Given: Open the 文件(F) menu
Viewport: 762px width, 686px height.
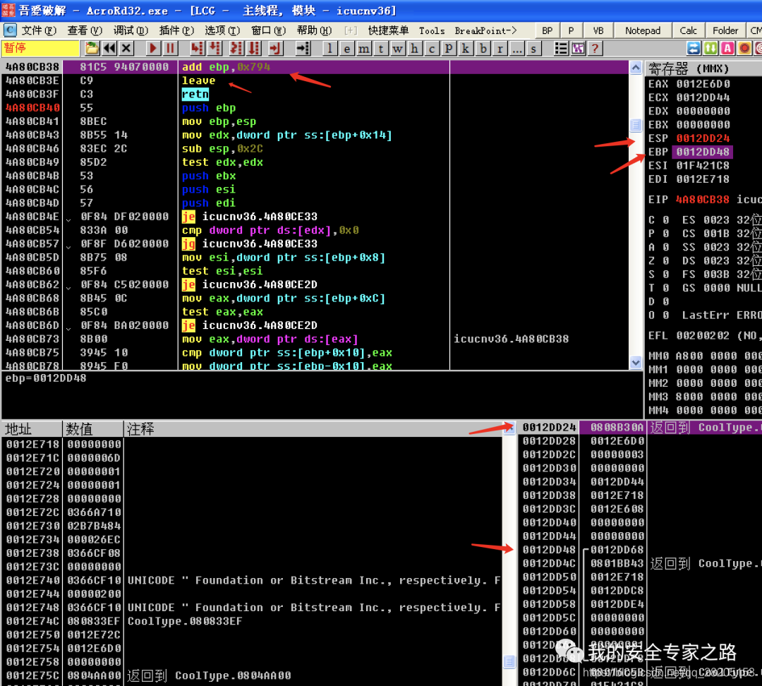Looking at the screenshot, I should pyautogui.click(x=38, y=30).
